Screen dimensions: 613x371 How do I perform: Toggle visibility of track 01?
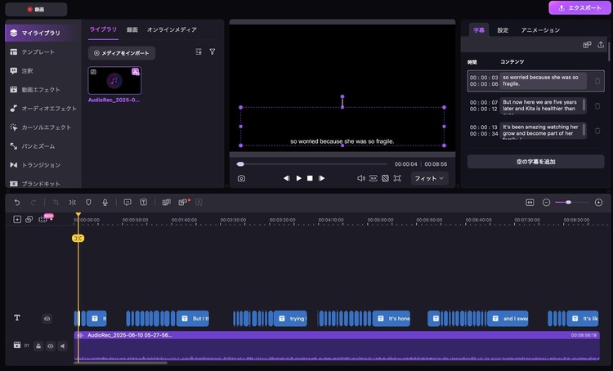pyautogui.click(x=51, y=346)
